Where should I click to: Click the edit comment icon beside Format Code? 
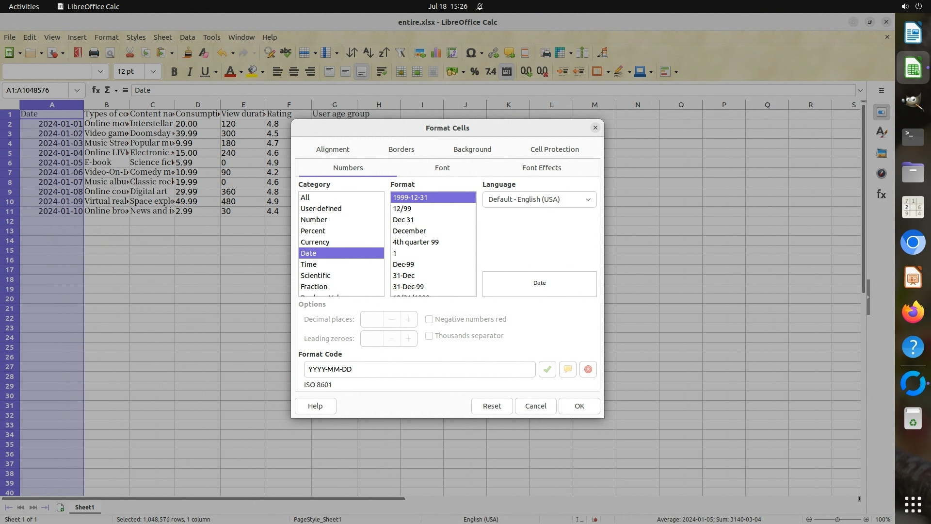pyautogui.click(x=567, y=369)
